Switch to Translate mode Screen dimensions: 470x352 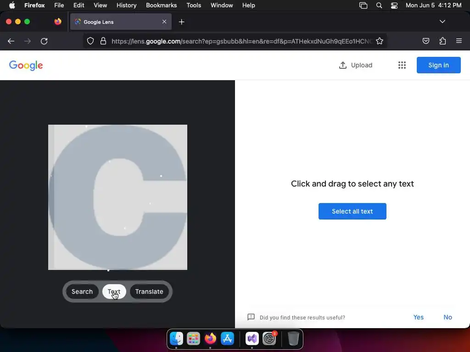point(149,291)
